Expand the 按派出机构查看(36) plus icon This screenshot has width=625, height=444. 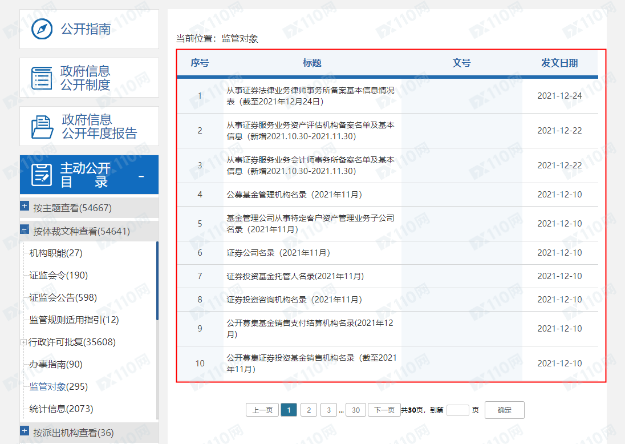coord(25,431)
